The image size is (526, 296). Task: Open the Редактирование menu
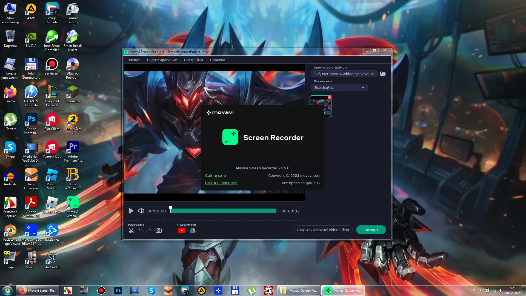point(162,60)
